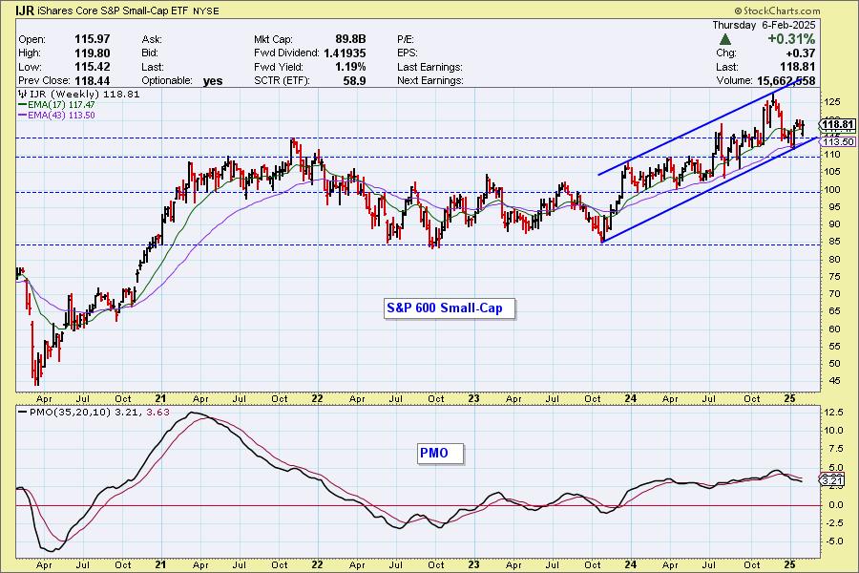
Task: Click the green up-triangle change indicator
Action: [x=724, y=39]
